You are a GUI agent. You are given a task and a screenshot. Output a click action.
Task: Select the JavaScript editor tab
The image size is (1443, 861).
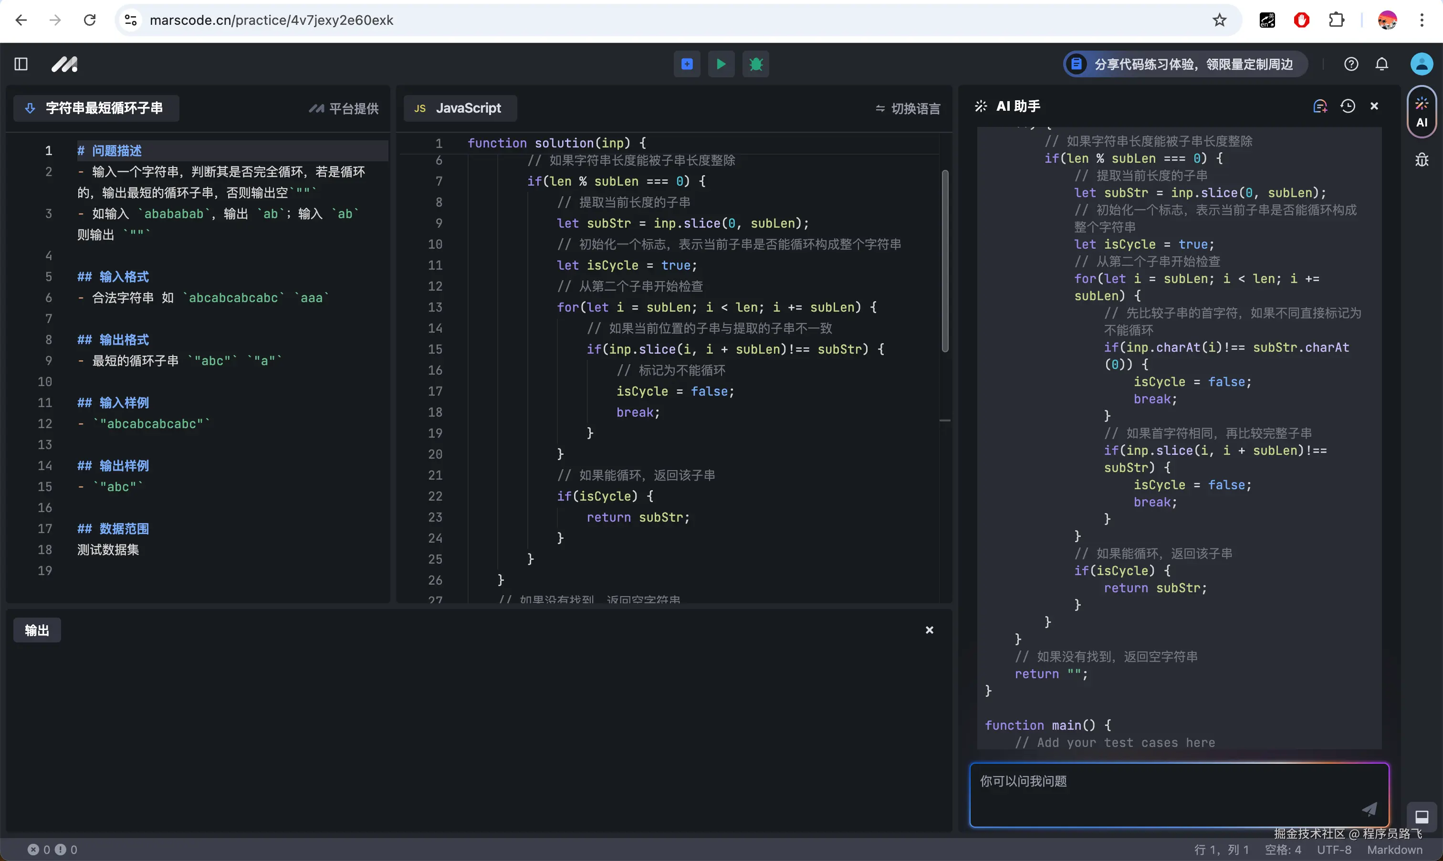[x=460, y=108]
